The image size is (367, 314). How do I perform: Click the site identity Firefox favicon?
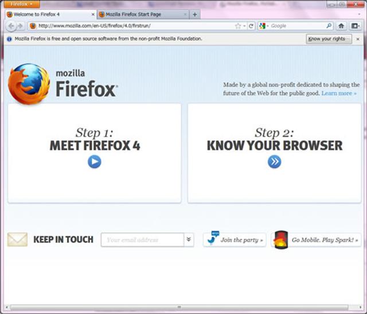tap(33, 26)
